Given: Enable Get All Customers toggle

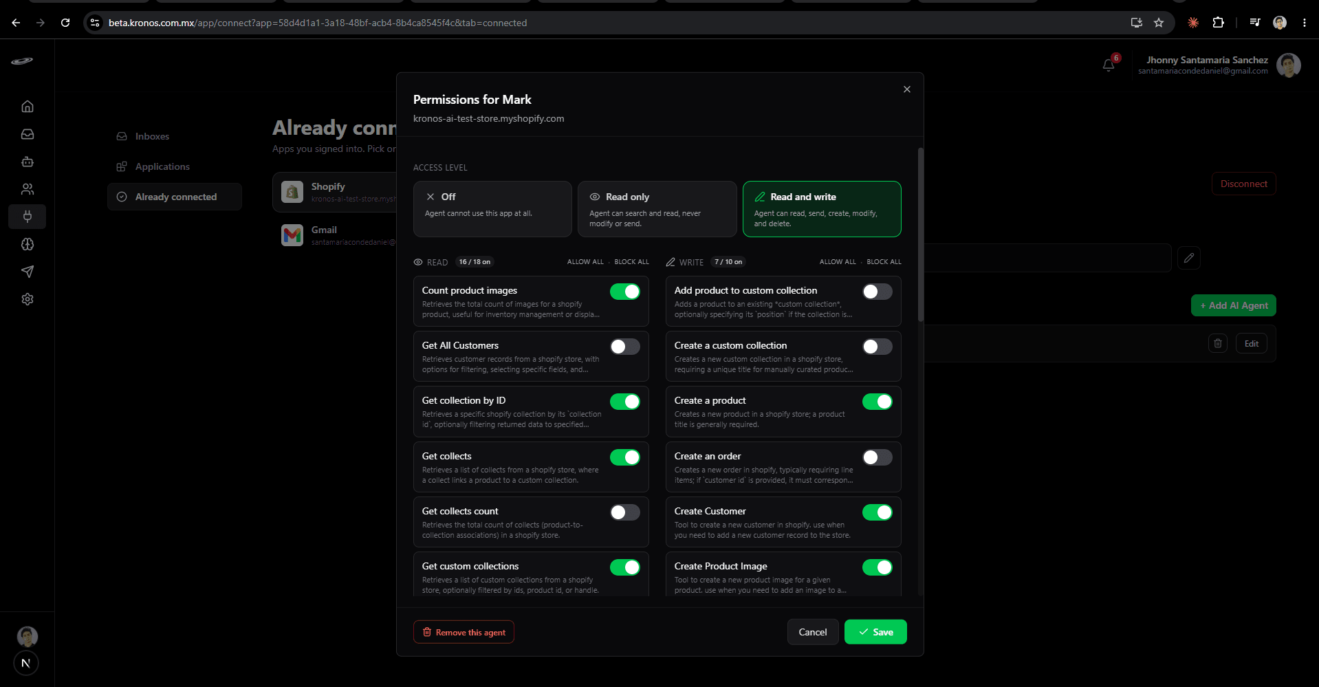Looking at the screenshot, I should click(625, 347).
